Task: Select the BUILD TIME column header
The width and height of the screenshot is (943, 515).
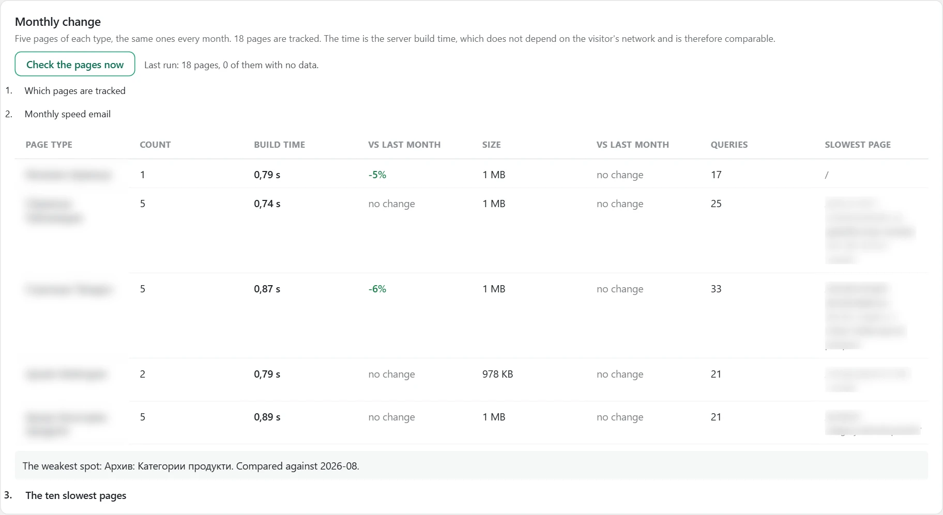Action: [280, 145]
